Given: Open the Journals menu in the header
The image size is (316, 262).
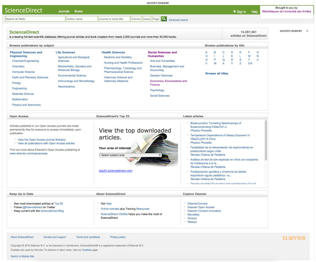Looking at the screenshot, I should [x=64, y=11].
